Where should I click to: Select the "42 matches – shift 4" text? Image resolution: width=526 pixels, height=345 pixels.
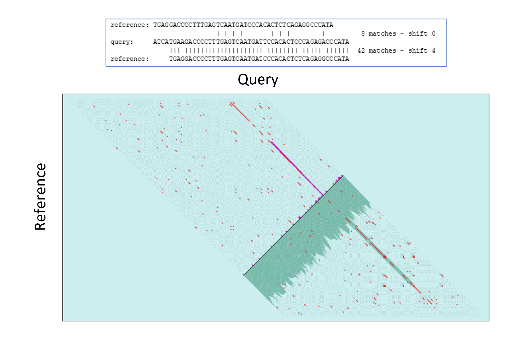point(396,50)
